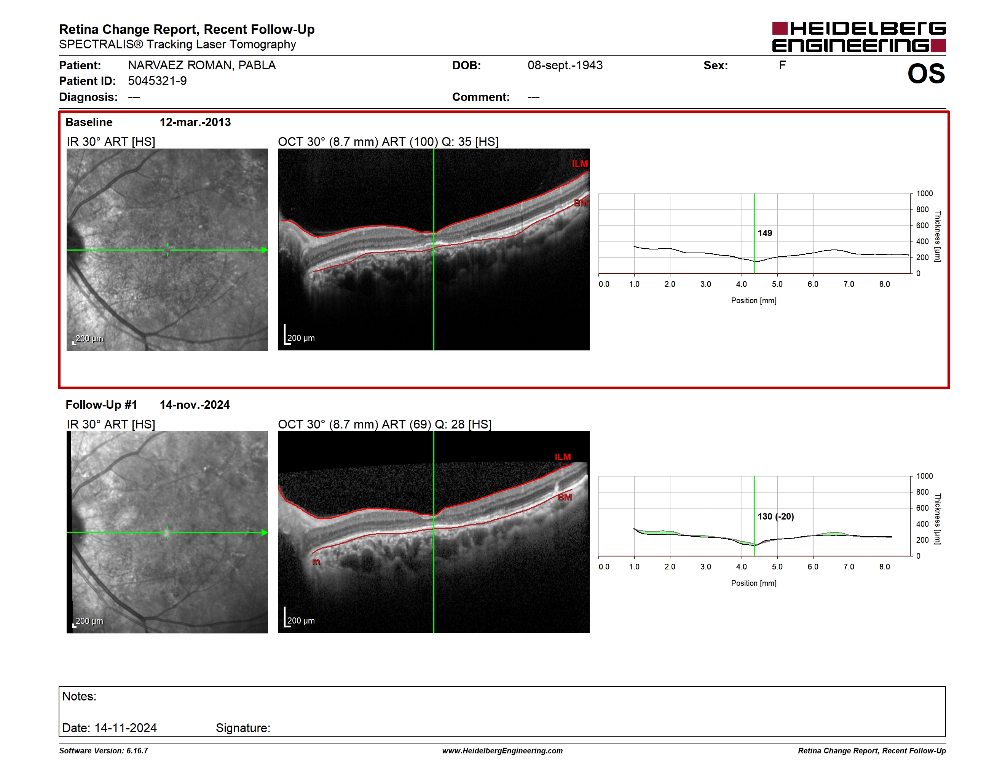
Task: Click the Diagnosis field
Action: pyautogui.click(x=99, y=97)
